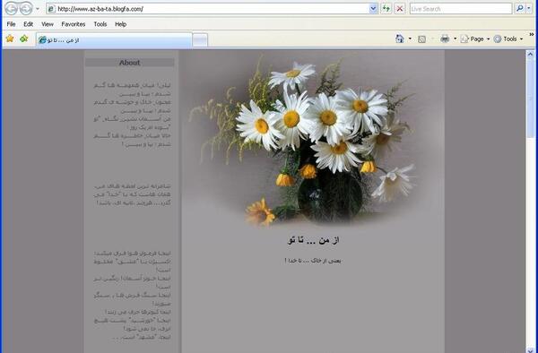Open the Edit menu
This screenshot has height=353, width=538.
pos(28,24)
